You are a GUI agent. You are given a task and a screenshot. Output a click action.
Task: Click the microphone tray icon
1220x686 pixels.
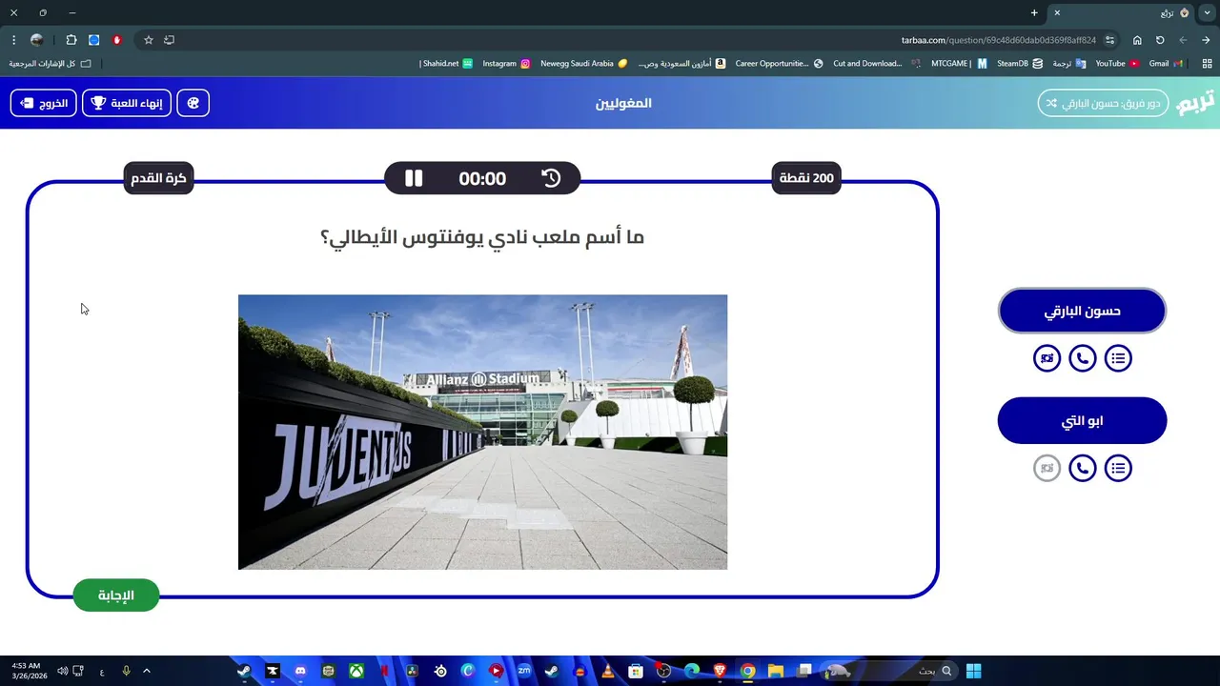[x=126, y=671]
